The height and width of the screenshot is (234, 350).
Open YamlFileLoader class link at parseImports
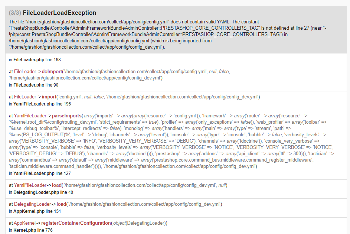click(x=30, y=116)
